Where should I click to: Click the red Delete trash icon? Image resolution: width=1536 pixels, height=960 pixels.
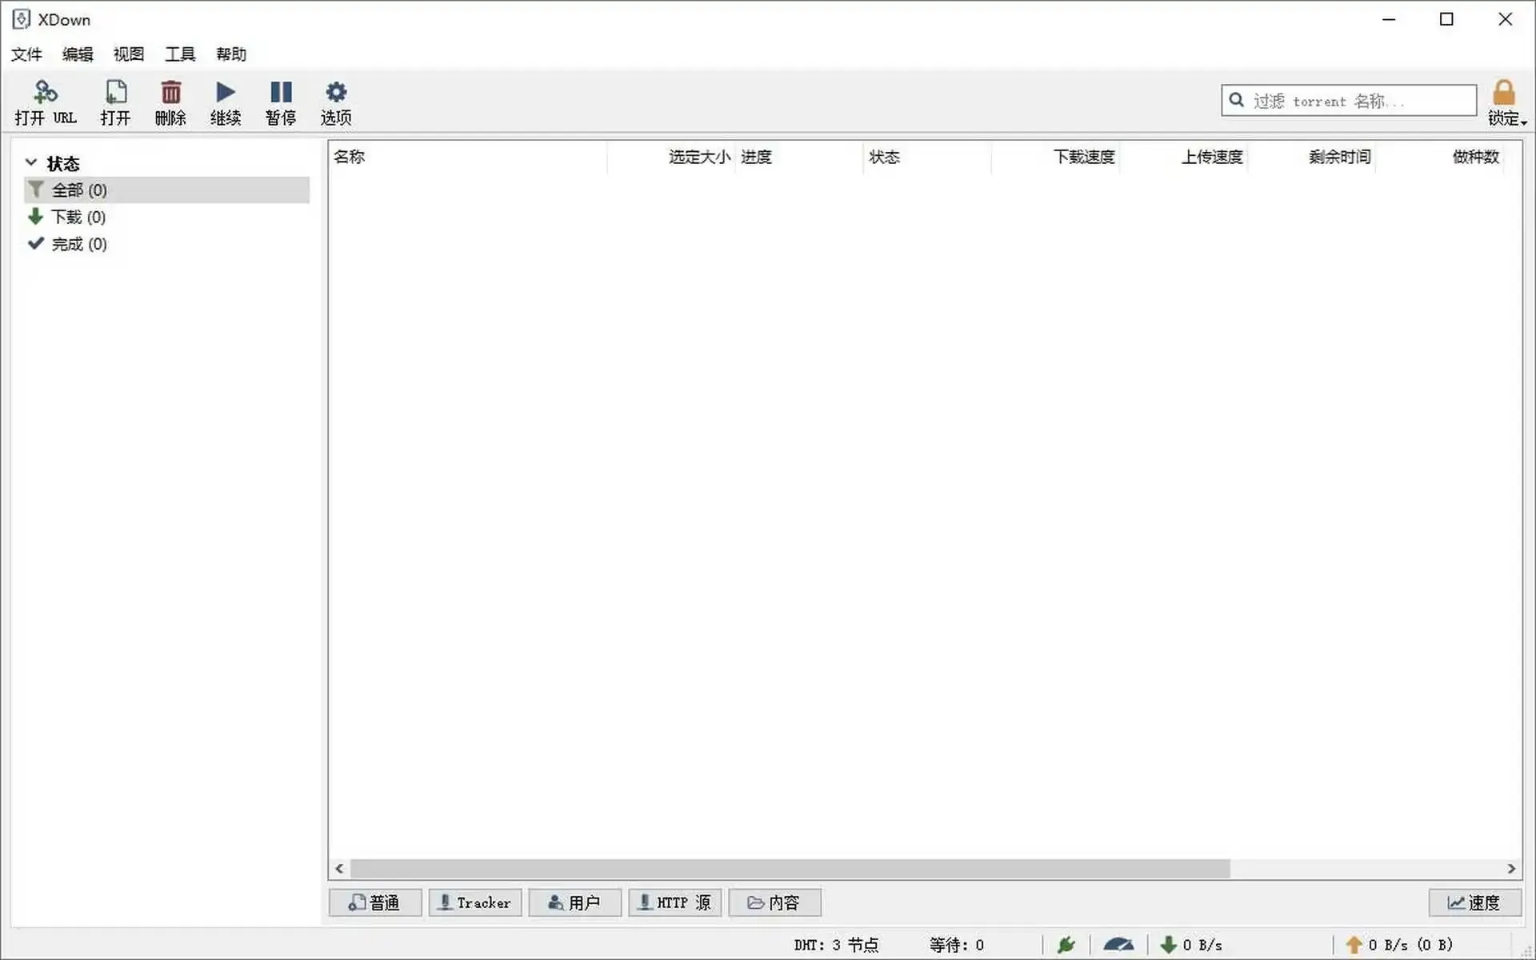170,93
